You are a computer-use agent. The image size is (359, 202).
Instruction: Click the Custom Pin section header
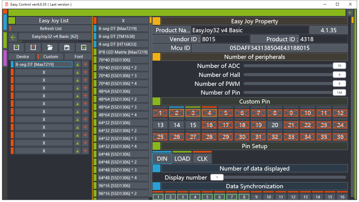(x=255, y=101)
